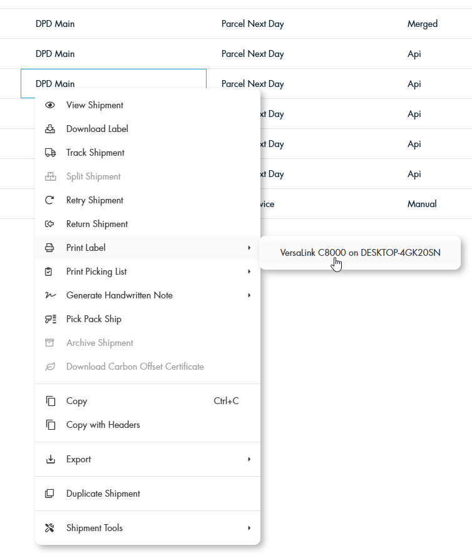Expand the Generate Handwritten Note submenu arrow
The height and width of the screenshot is (558, 472).
tap(249, 295)
